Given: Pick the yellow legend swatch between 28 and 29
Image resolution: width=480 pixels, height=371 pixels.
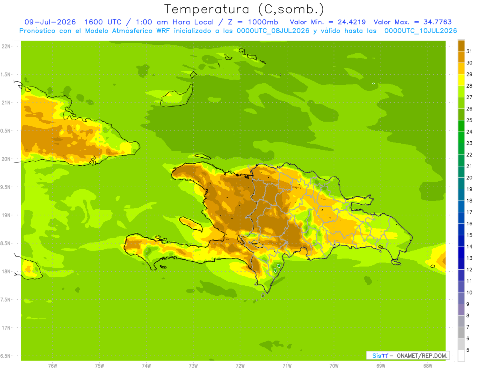Looking at the screenshot, I should coord(461,80).
